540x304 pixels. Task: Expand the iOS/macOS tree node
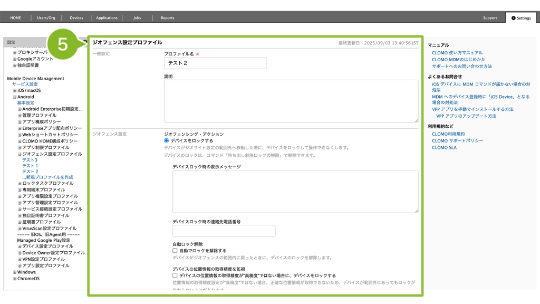(15, 91)
